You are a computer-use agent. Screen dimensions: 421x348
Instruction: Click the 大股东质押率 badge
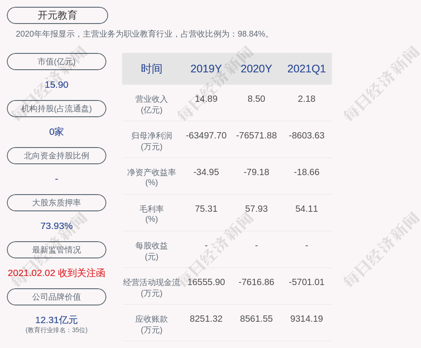56,203
